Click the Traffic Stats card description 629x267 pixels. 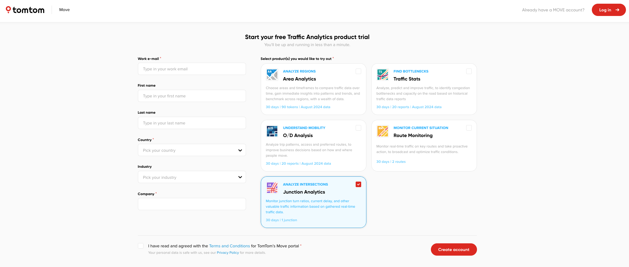(423, 93)
